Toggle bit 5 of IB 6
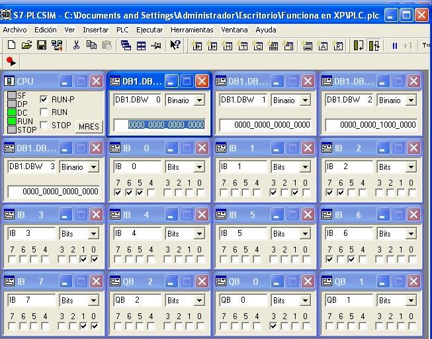The width and height of the screenshot is (432, 339). click(x=351, y=259)
